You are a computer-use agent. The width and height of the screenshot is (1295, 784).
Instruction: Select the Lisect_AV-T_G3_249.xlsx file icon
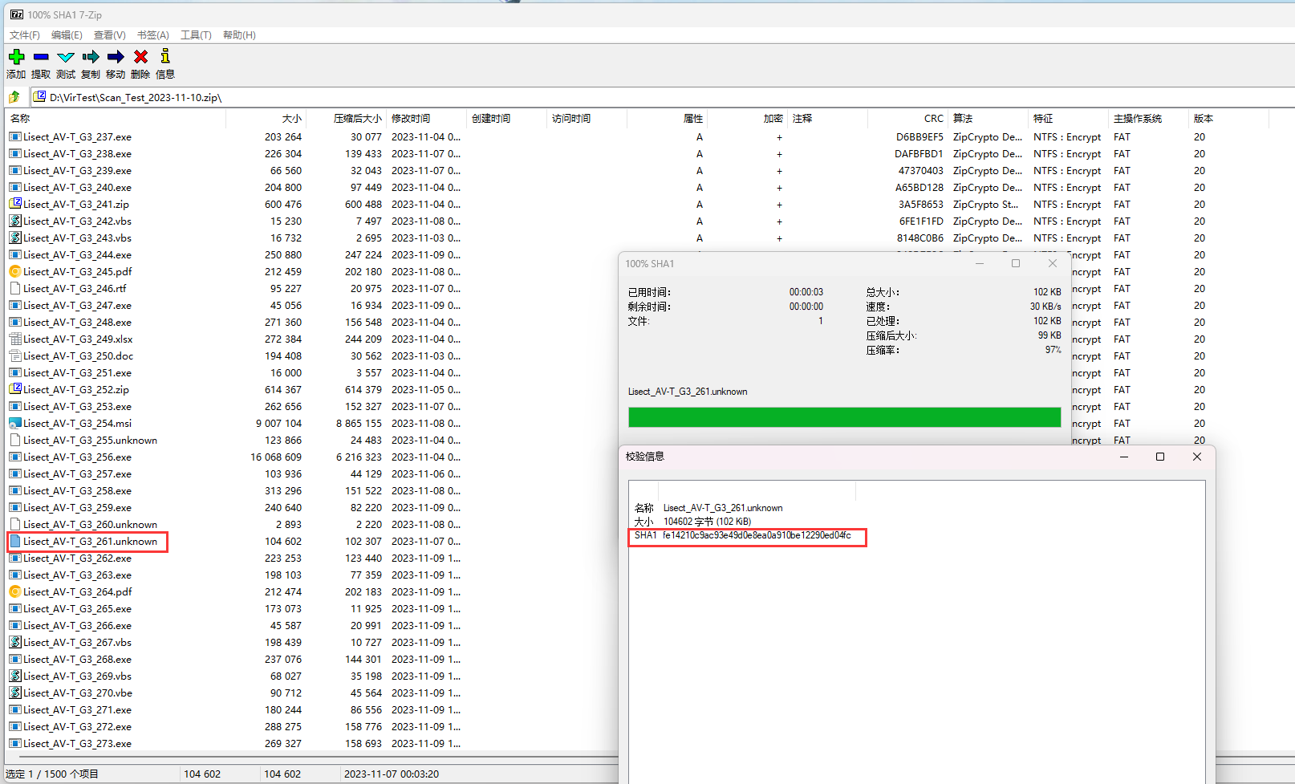[x=15, y=339]
